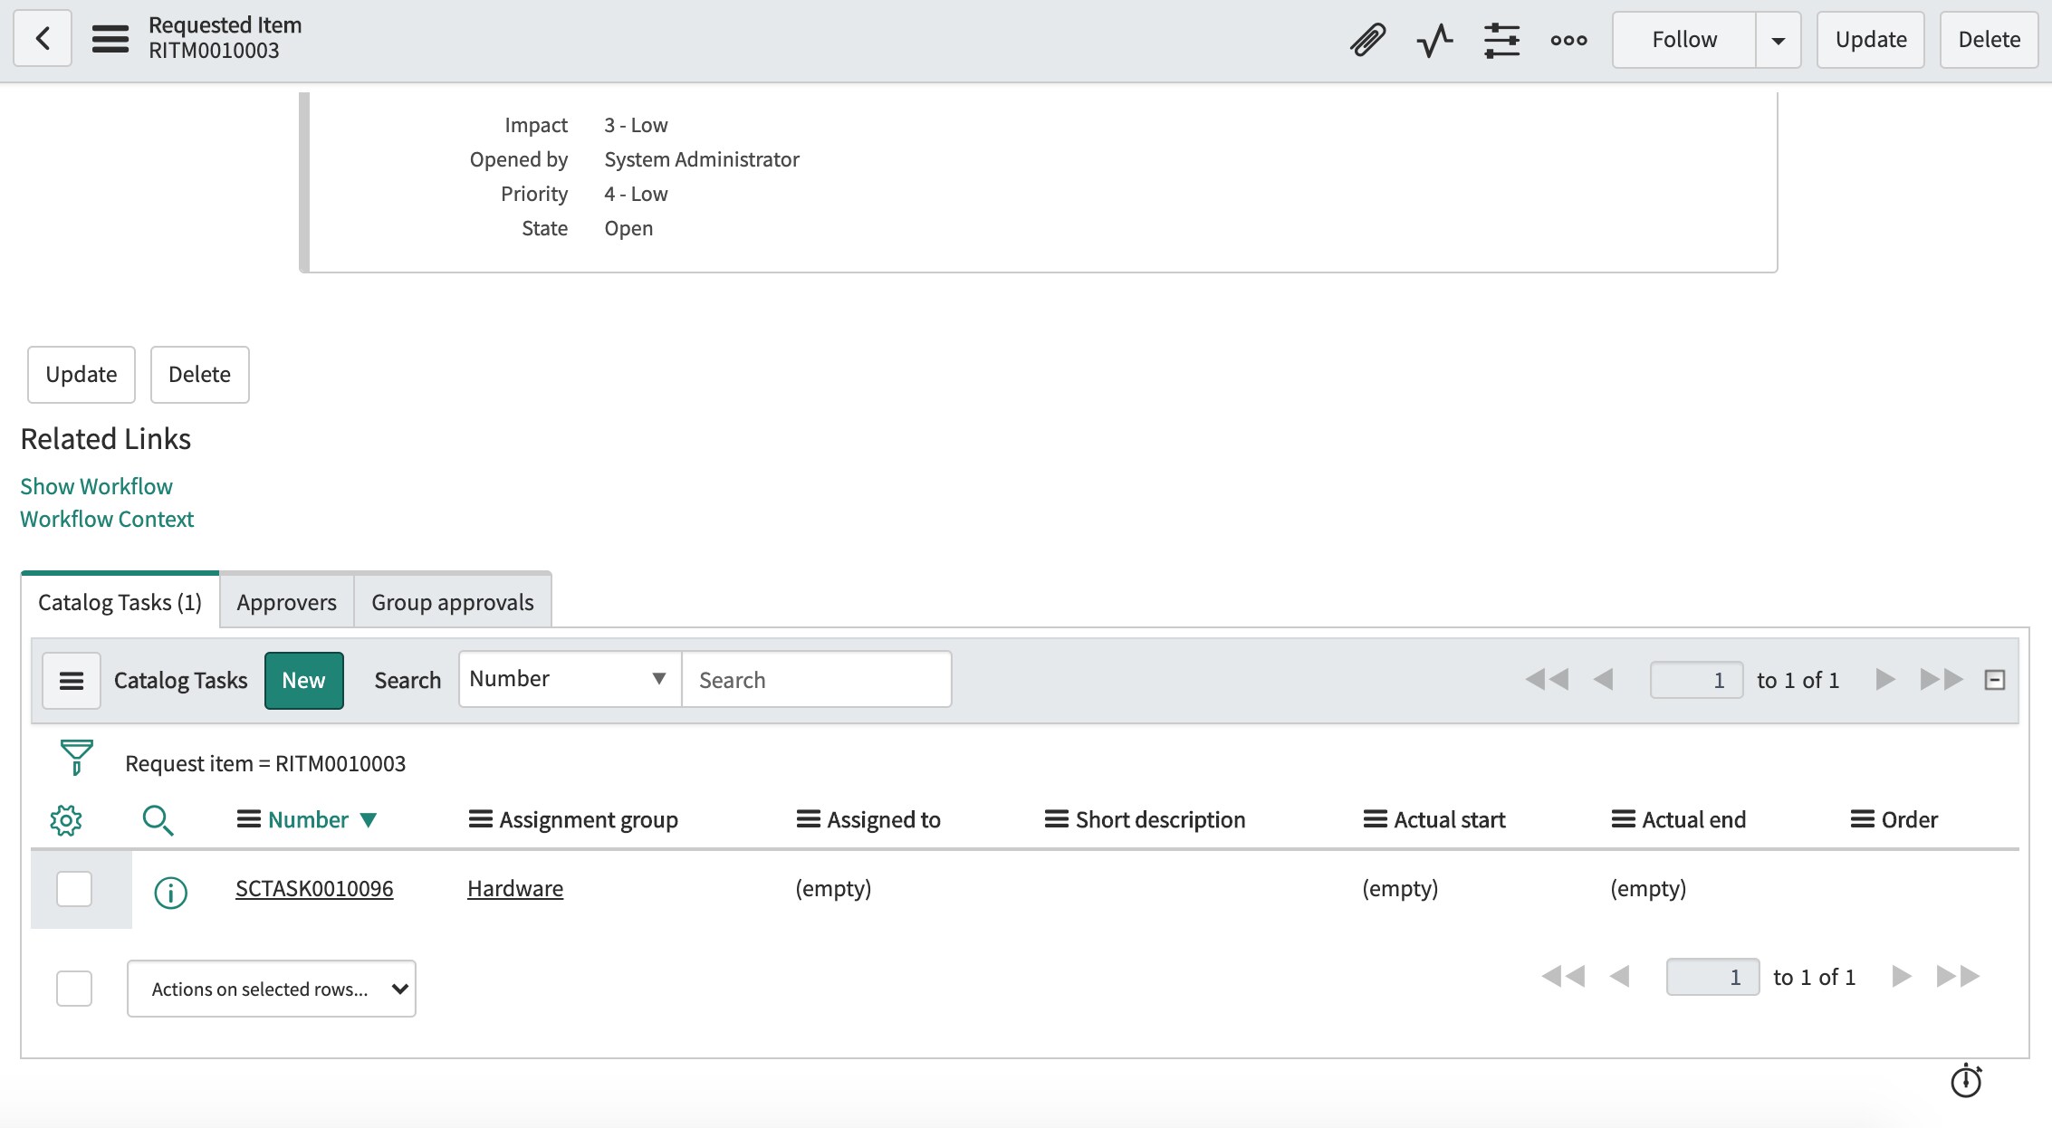Image resolution: width=2052 pixels, height=1128 pixels.
Task: Click the filter funnel icon
Action: pyautogui.click(x=75, y=759)
